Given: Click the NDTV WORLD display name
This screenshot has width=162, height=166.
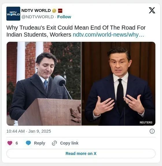Looking at the screenshot, I should tap(36, 10).
